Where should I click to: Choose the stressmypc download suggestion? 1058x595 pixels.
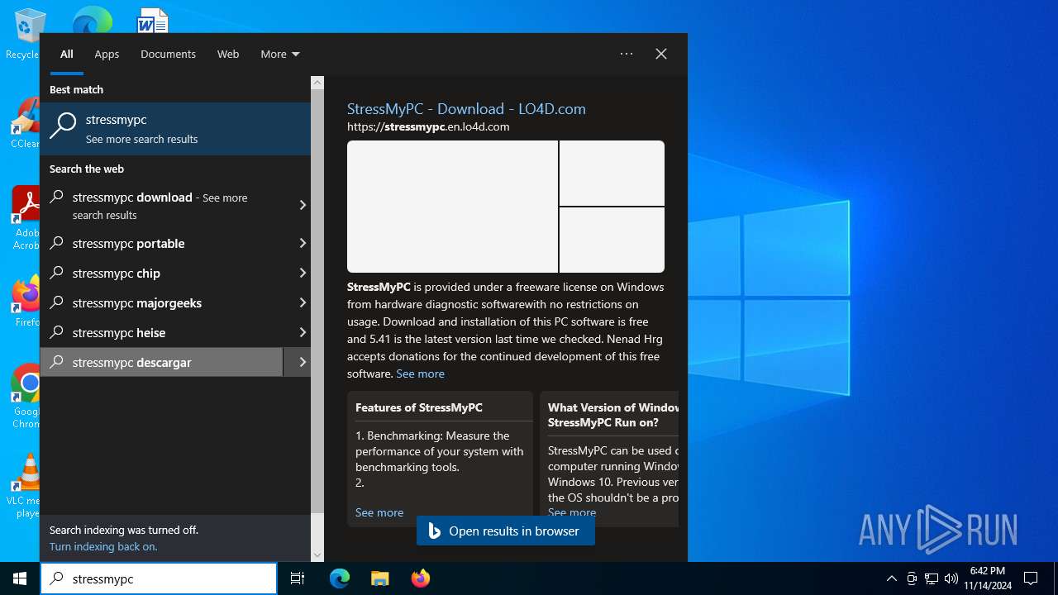click(161, 205)
